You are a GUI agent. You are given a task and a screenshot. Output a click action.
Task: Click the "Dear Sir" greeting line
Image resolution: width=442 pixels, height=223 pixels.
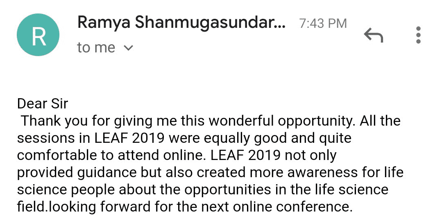[43, 104]
